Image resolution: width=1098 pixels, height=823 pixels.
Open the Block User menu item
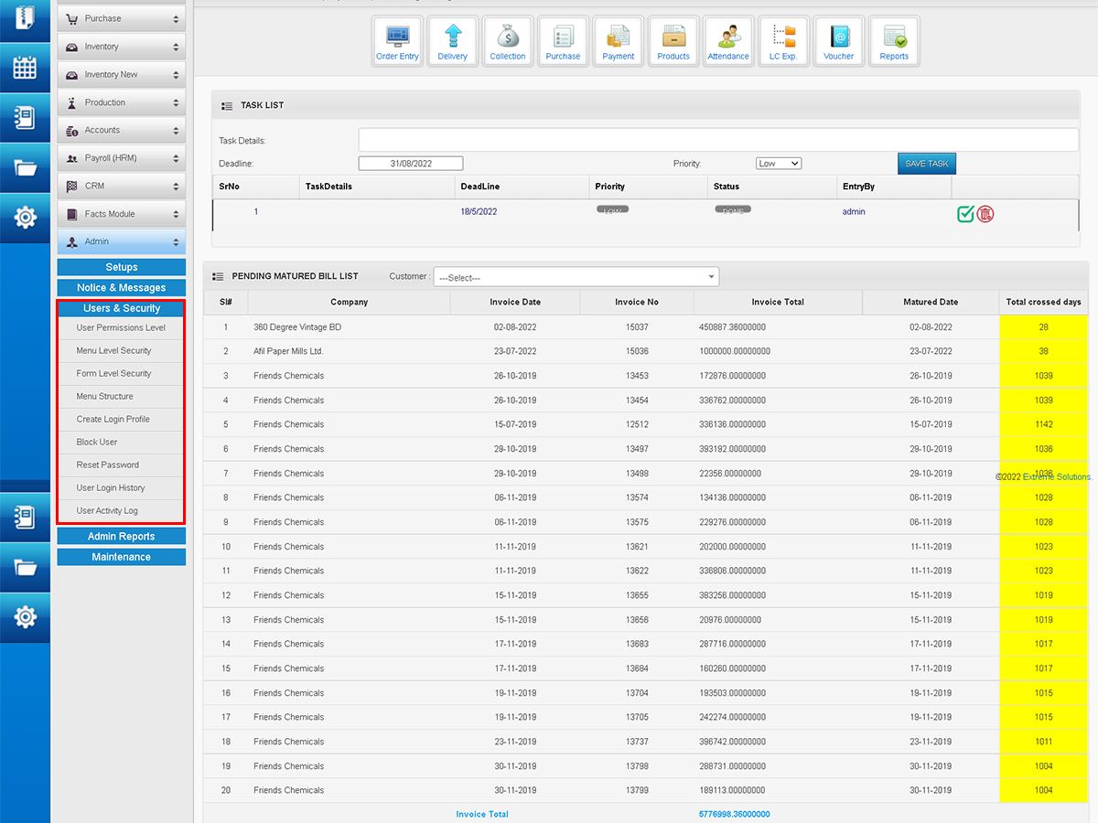pyautogui.click(x=97, y=442)
